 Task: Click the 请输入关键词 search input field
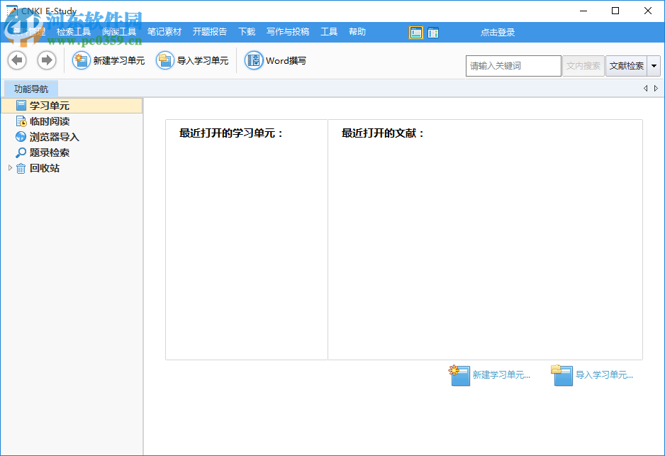tap(513, 65)
